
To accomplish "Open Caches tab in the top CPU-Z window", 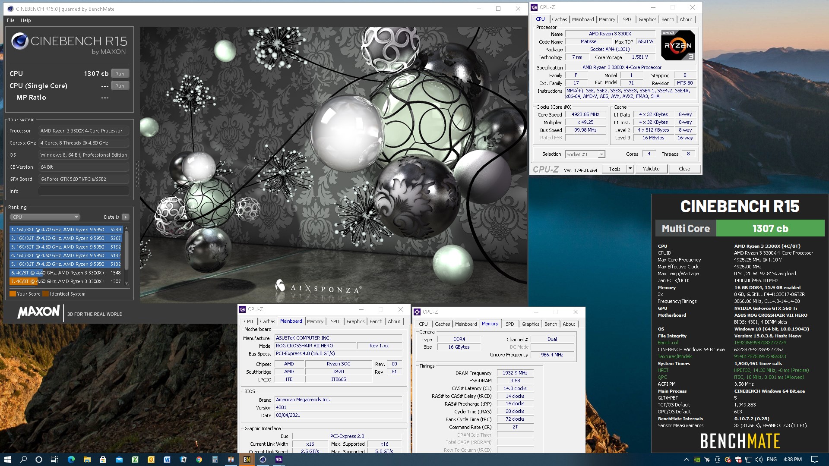I will coord(559,19).
